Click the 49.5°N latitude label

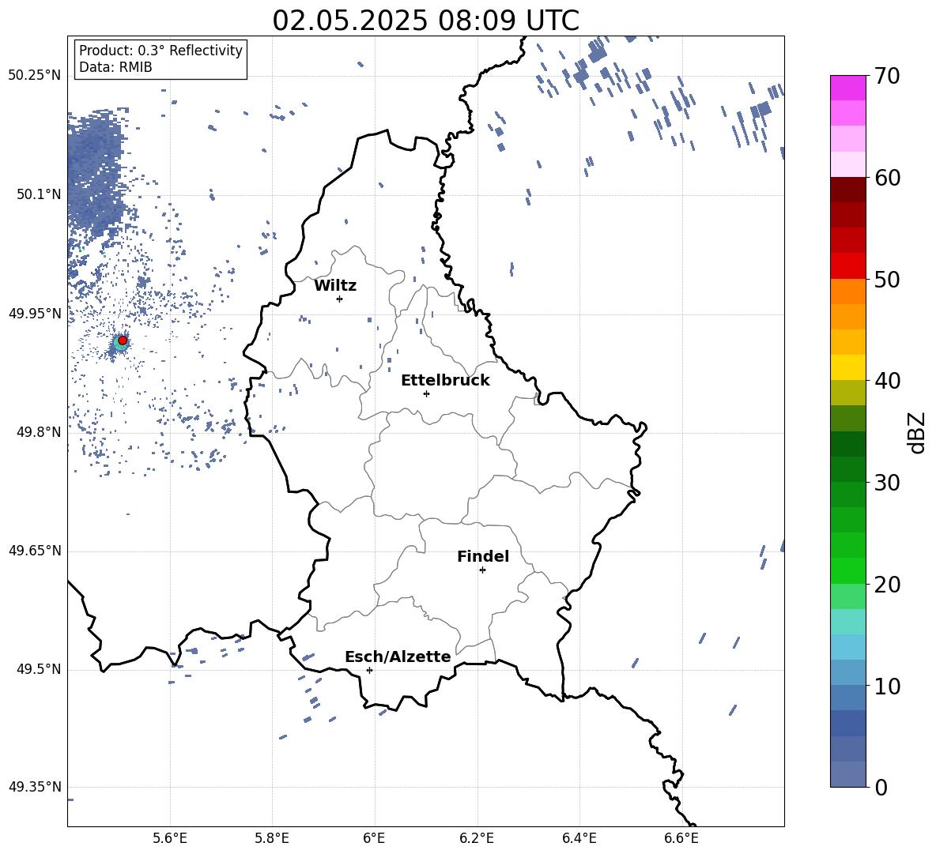click(x=39, y=669)
